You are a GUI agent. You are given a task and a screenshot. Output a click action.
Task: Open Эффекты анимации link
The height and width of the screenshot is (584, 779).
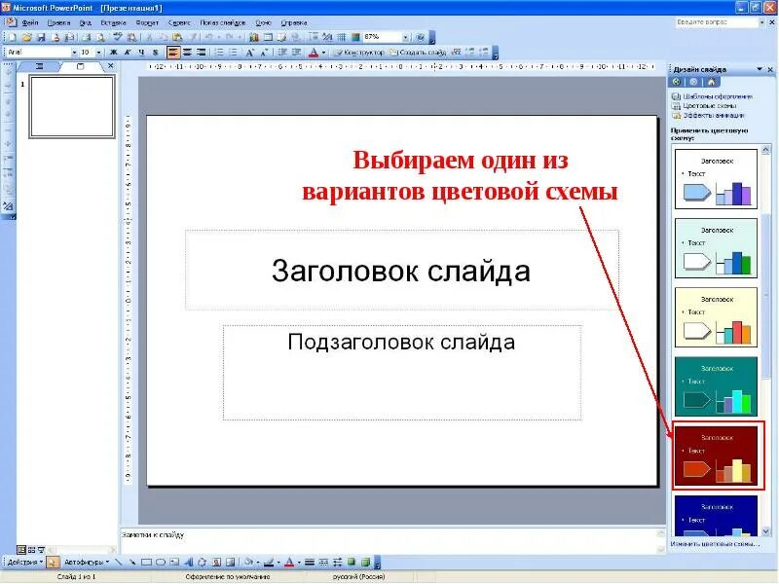tap(714, 115)
